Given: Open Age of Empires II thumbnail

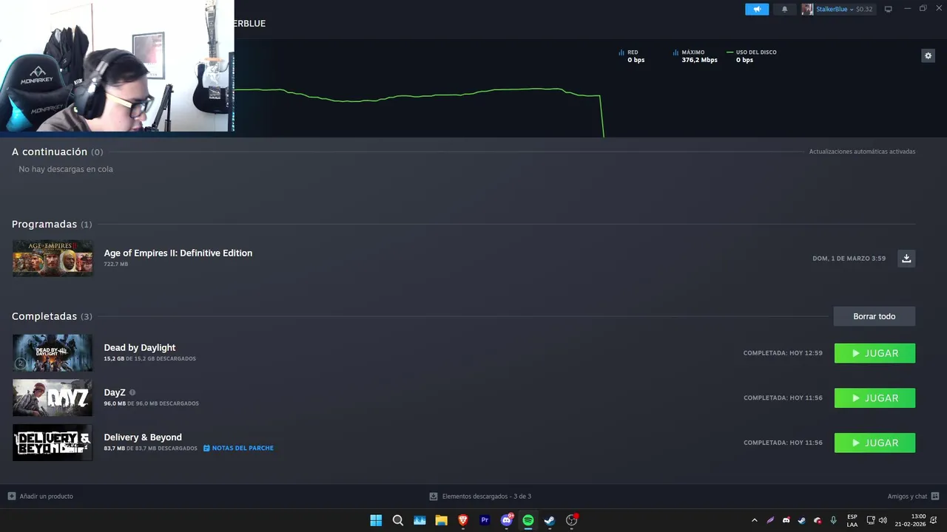Looking at the screenshot, I should [53, 258].
